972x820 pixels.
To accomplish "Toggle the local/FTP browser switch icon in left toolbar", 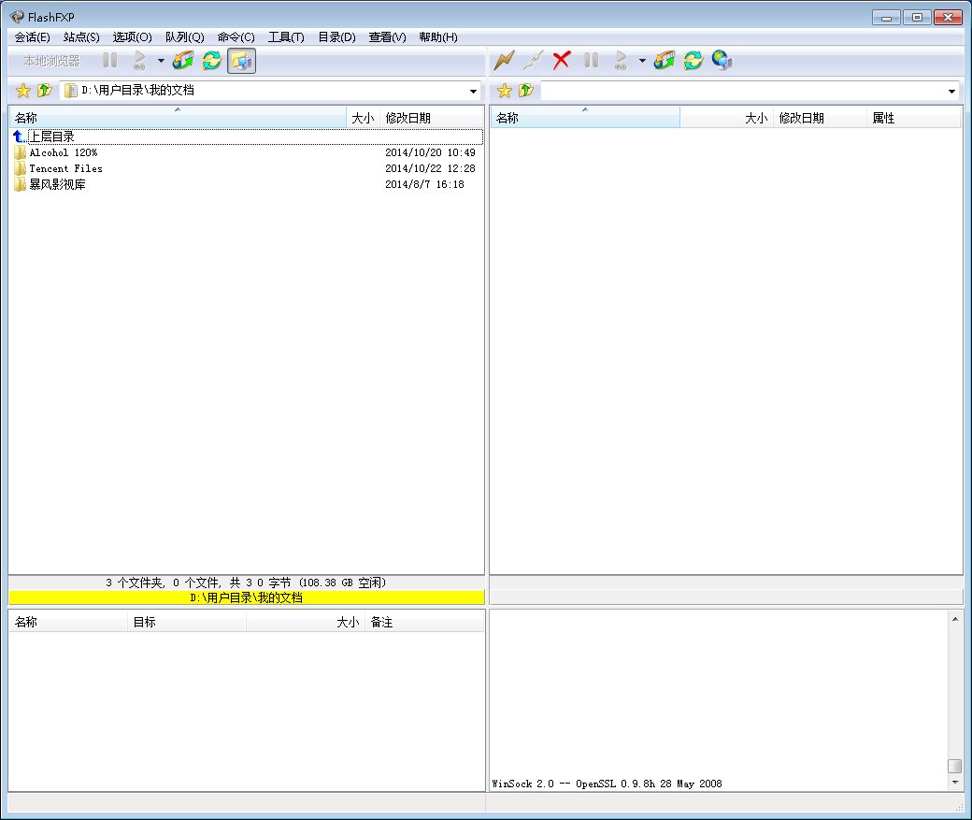I will (241, 61).
